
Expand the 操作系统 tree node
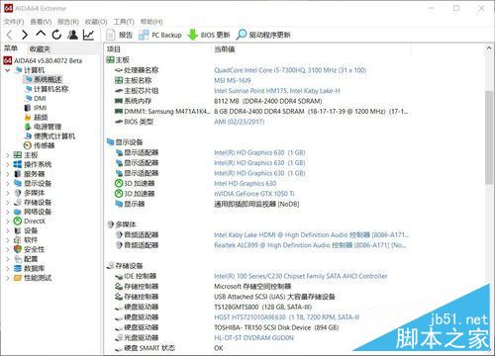pyautogui.click(x=8, y=164)
